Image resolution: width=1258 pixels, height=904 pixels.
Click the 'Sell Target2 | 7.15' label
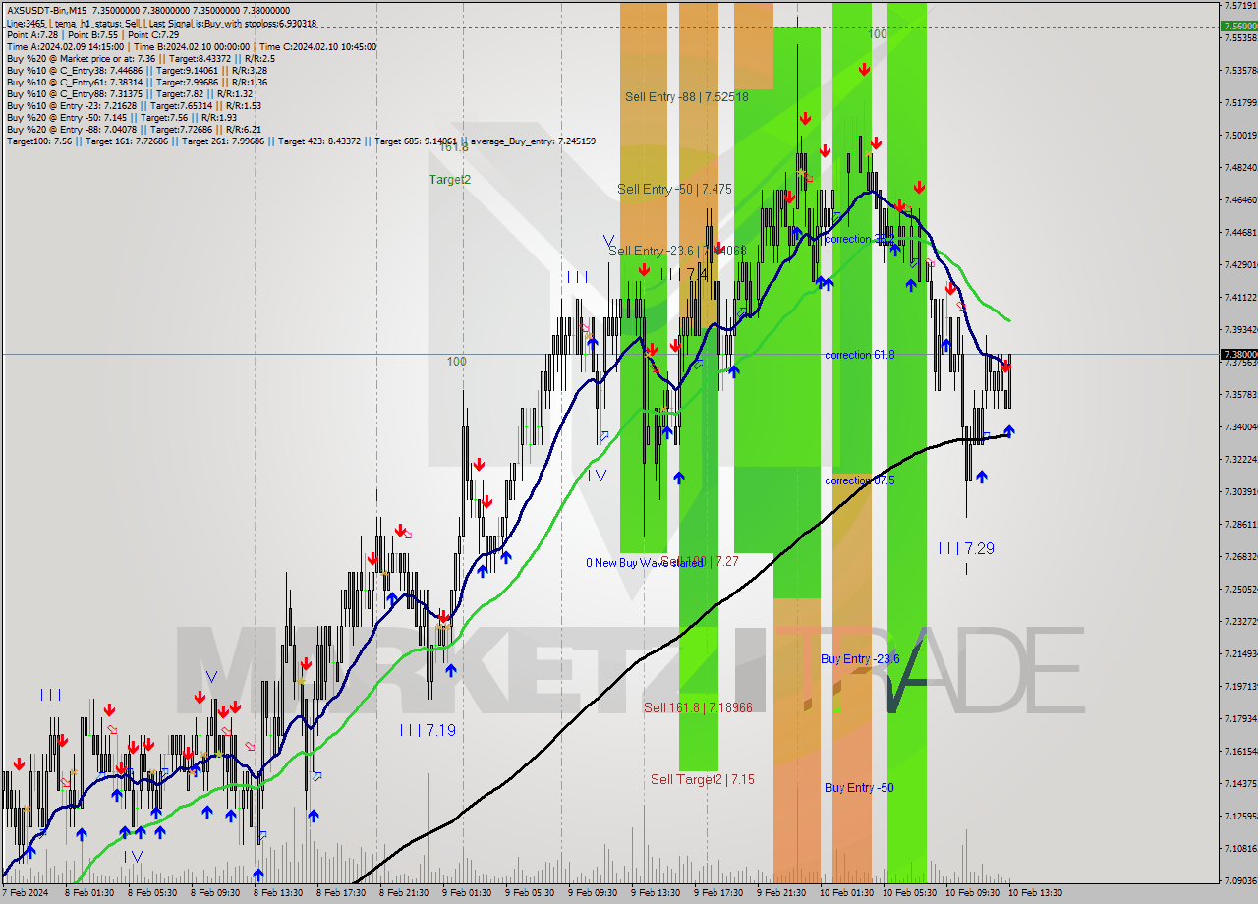pyautogui.click(x=703, y=779)
